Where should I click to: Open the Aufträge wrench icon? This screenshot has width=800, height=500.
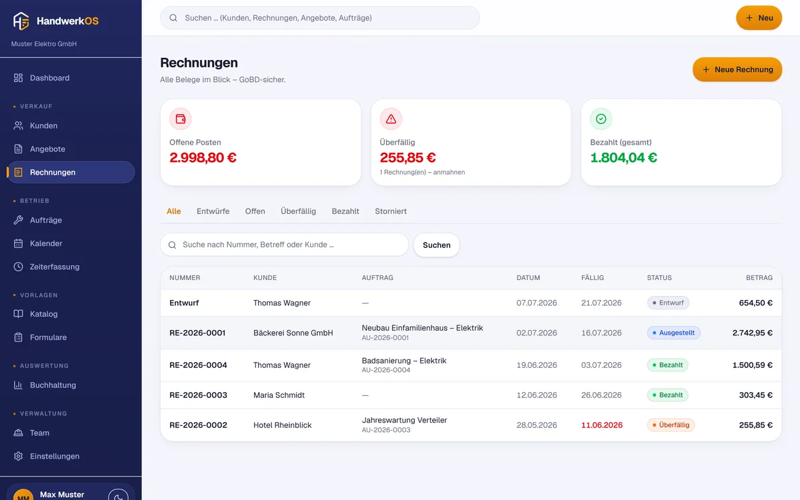click(19, 220)
